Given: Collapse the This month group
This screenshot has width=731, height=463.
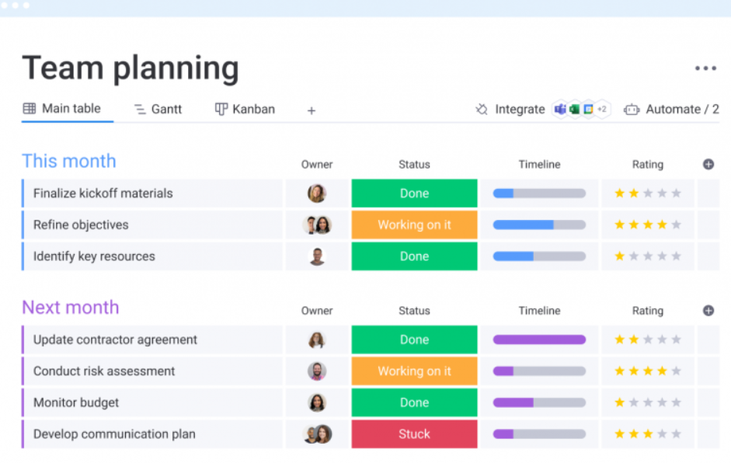Looking at the screenshot, I should [69, 161].
